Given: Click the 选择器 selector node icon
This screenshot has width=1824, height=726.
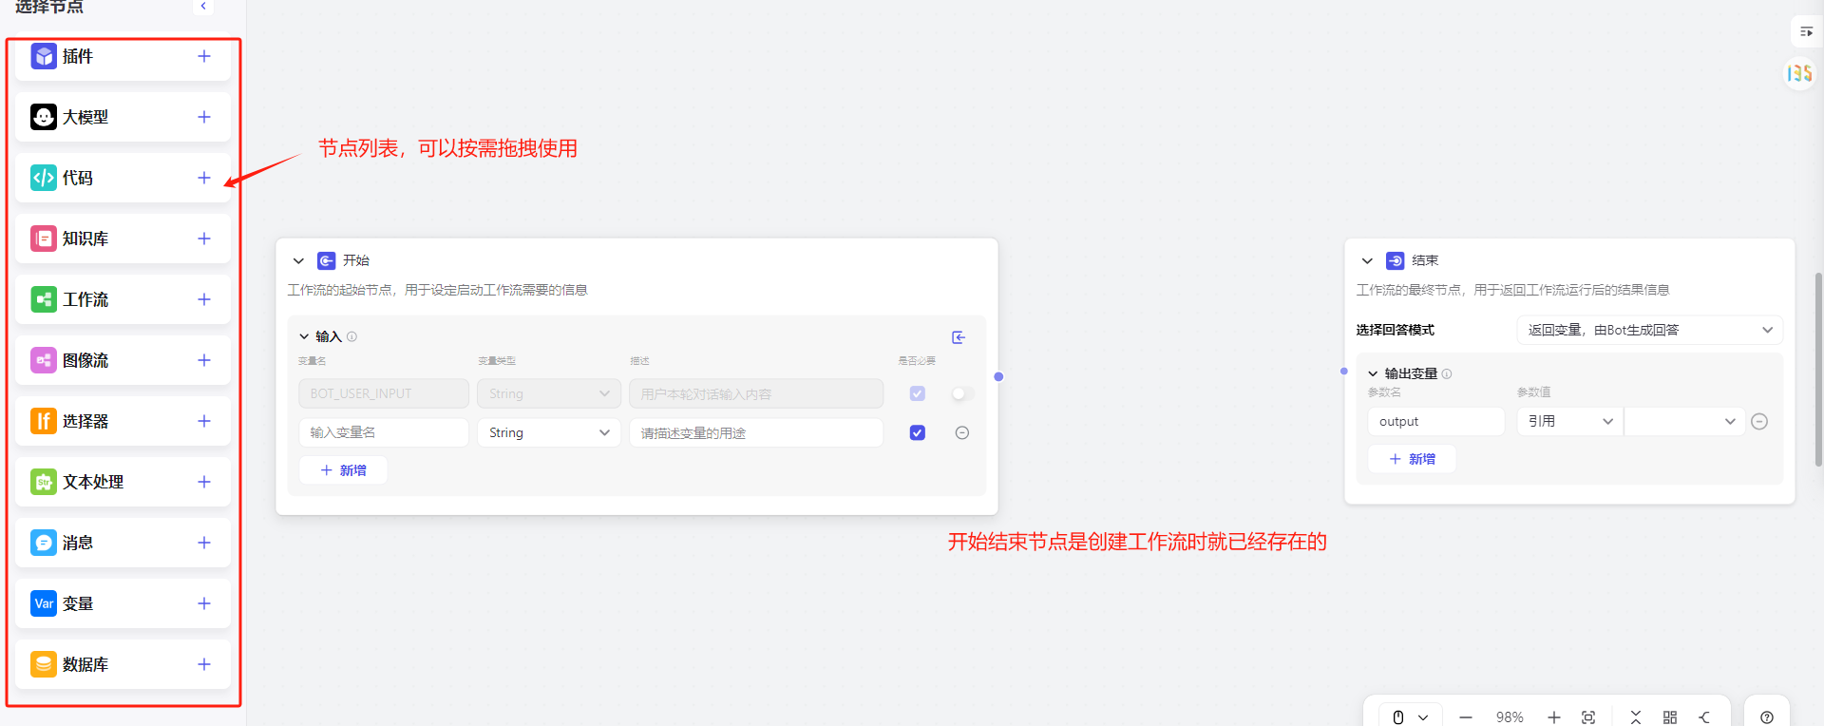Looking at the screenshot, I should 44,421.
